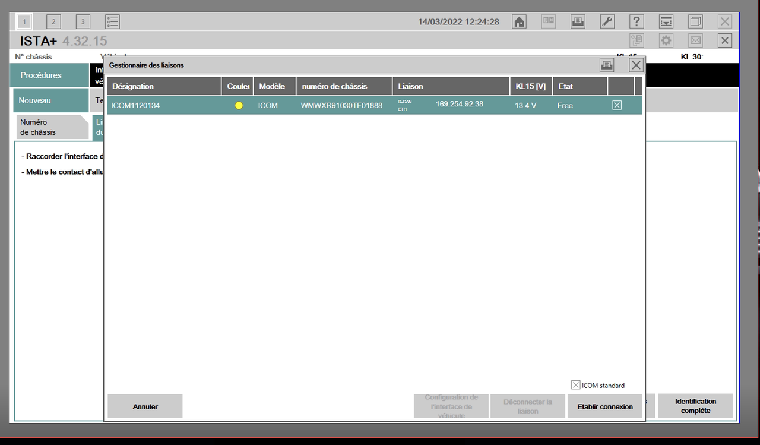The width and height of the screenshot is (760, 445).
Task: Click Etablir connexion button
Action: point(605,406)
